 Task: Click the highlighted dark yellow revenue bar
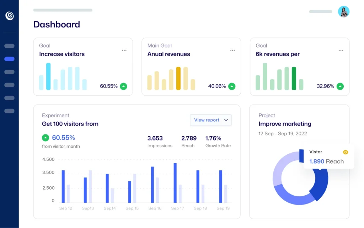pyautogui.click(x=178, y=78)
